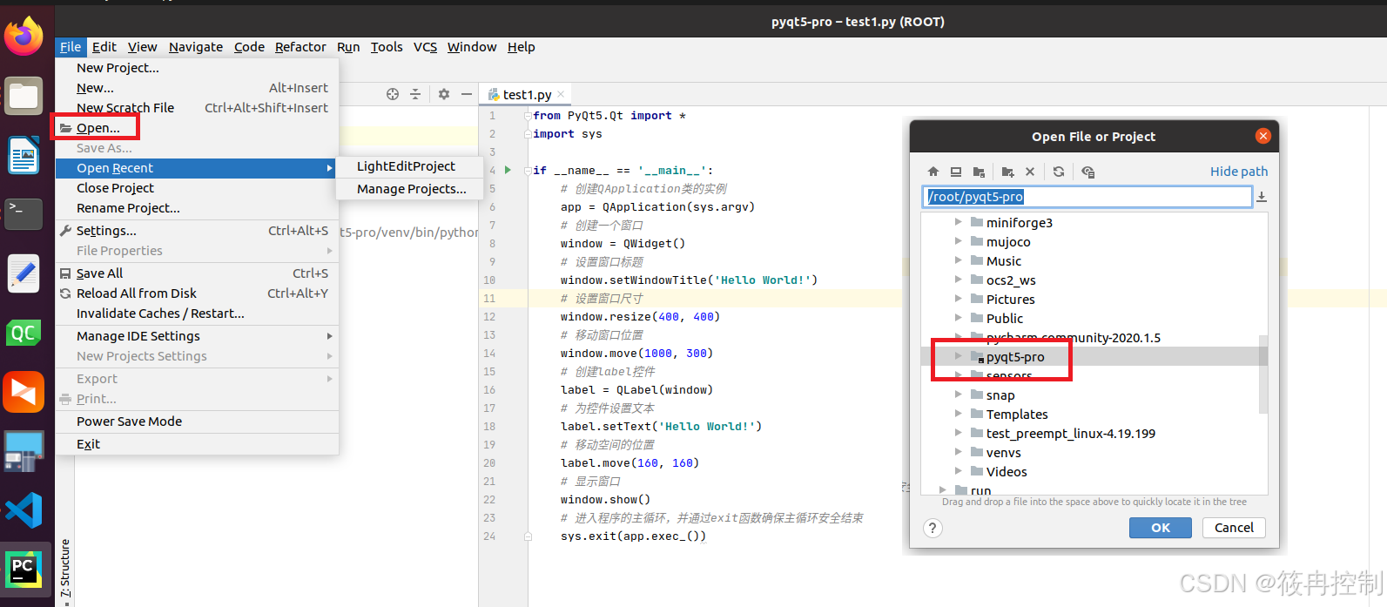The width and height of the screenshot is (1387, 607).
Task: Expand the venvs folder arrow
Action: pyautogui.click(x=958, y=452)
